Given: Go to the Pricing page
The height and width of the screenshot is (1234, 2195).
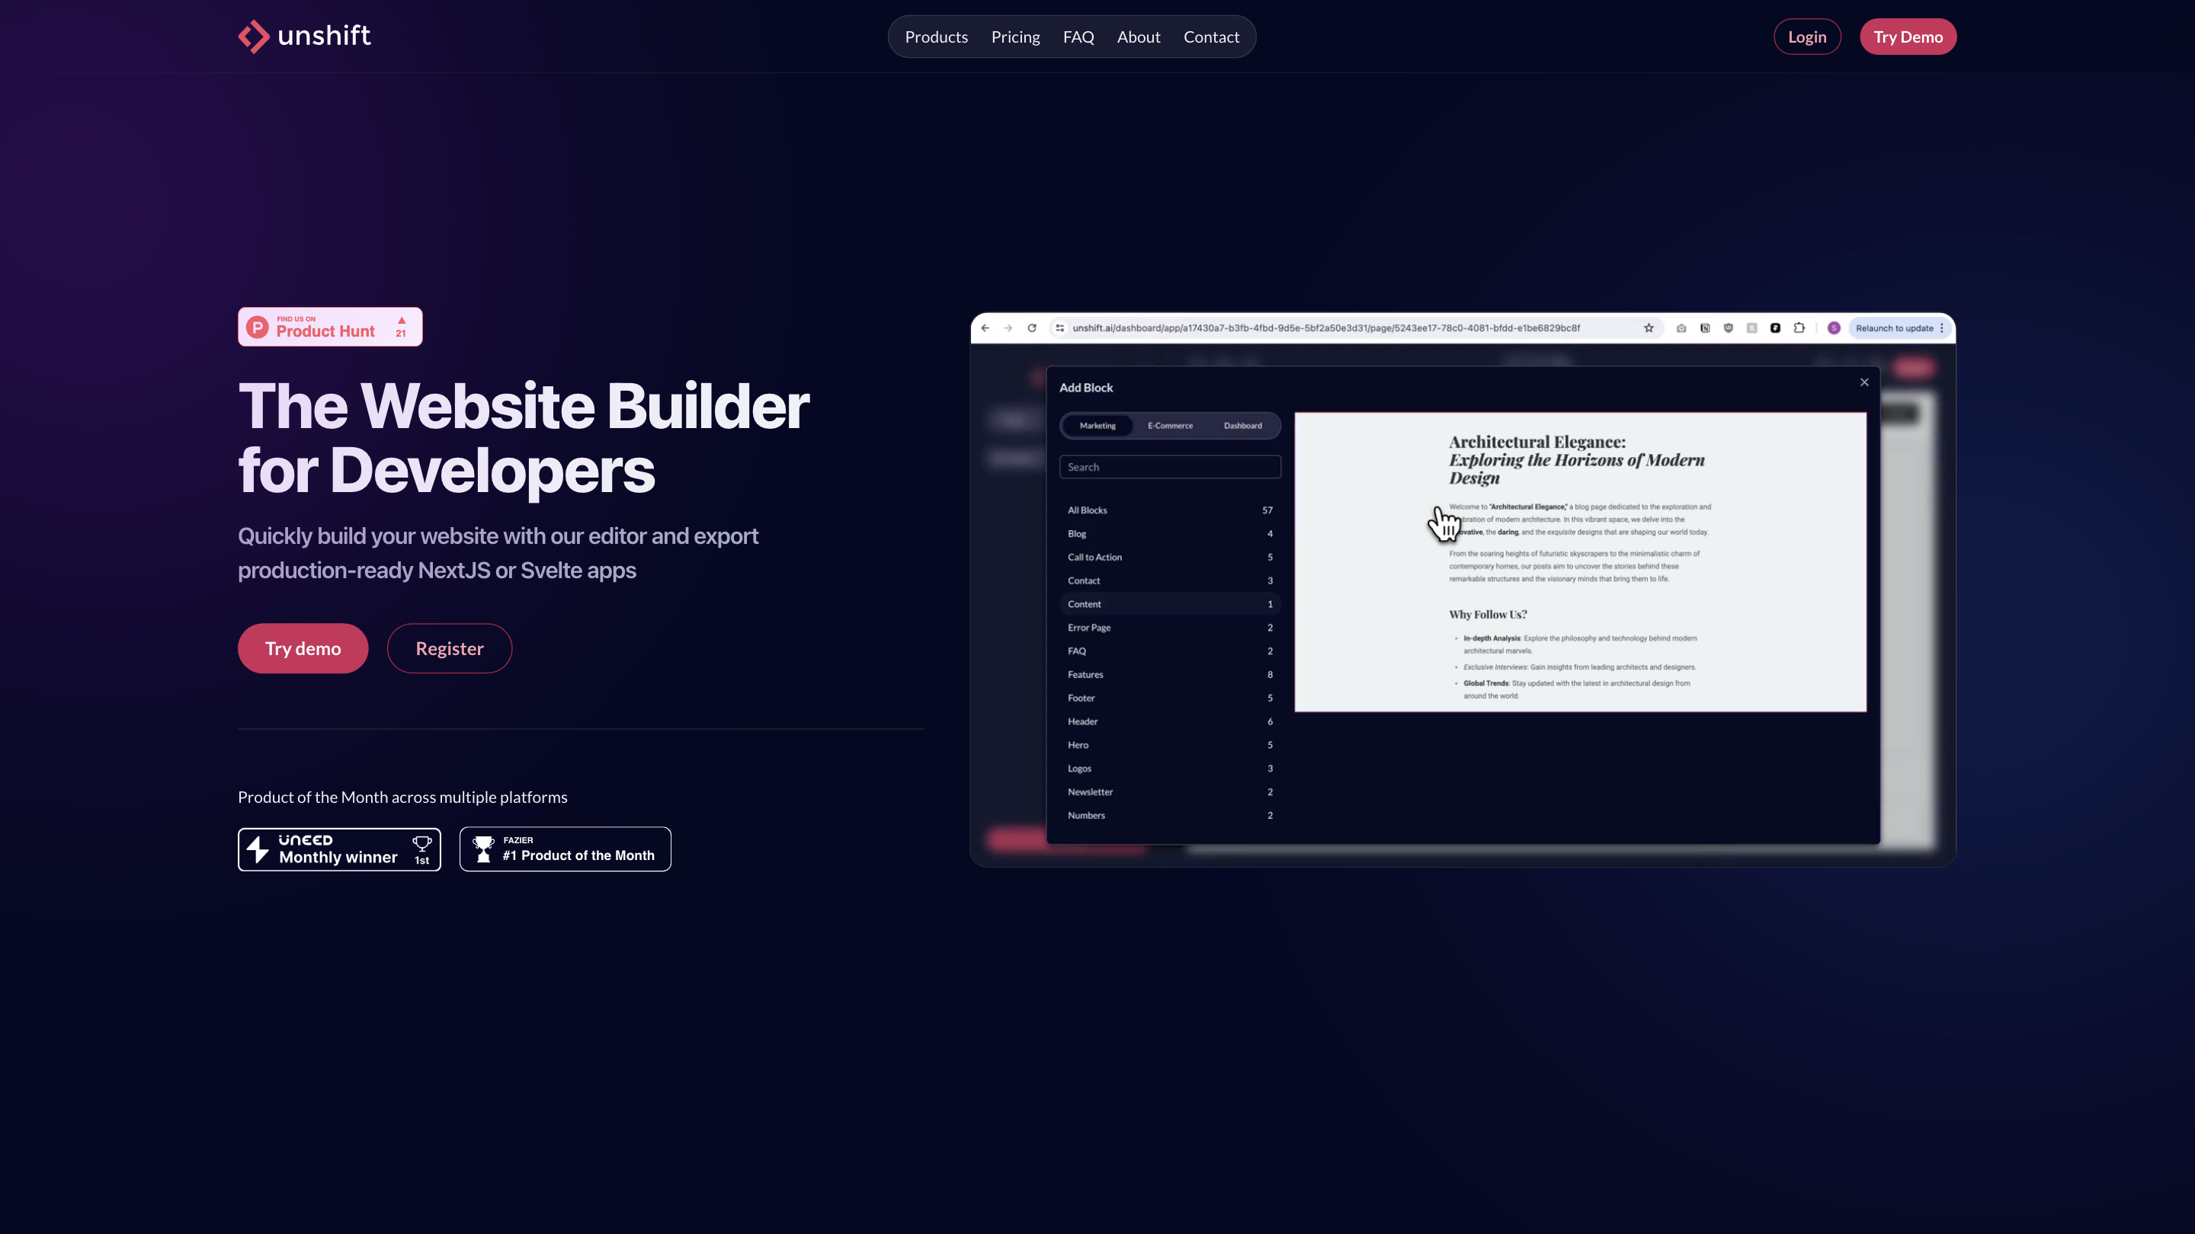Looking at the screenshot, I should (1015, 37).
